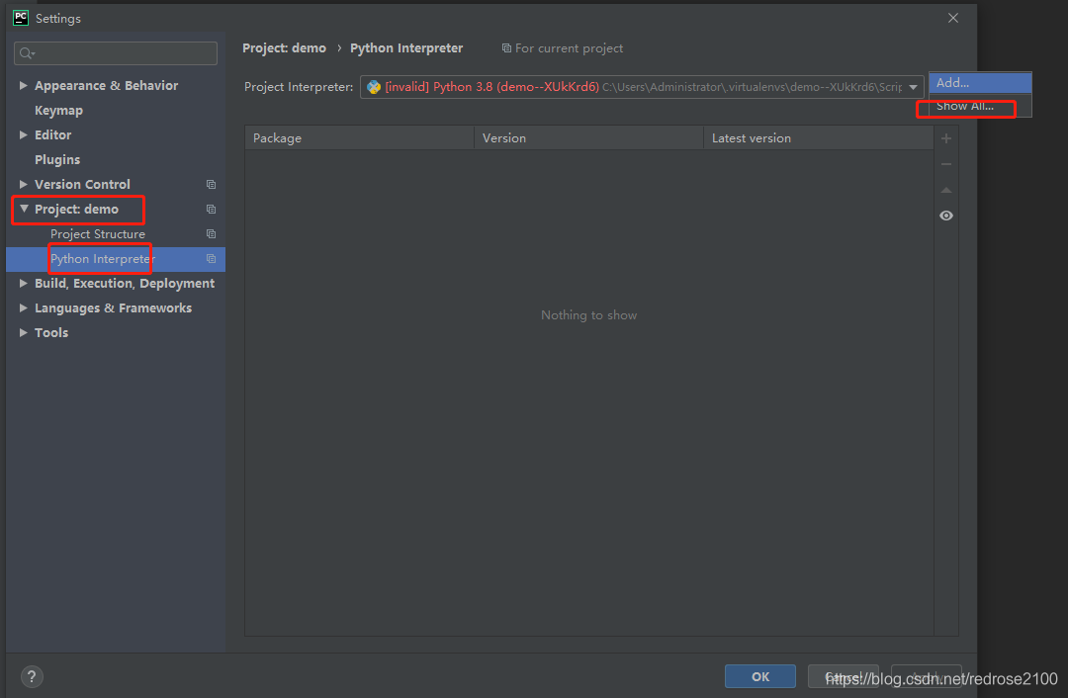Image resolution: width=1068 pixels, height=698 pixels.
Task: Click the Settings title text
Action: click(58, 19)
